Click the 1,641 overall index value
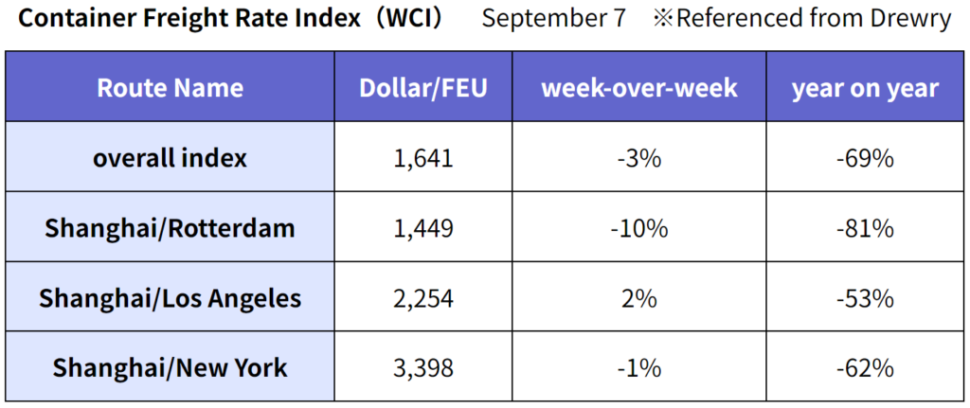This screenshot has height=408, width=970. (x=423, y=158)
